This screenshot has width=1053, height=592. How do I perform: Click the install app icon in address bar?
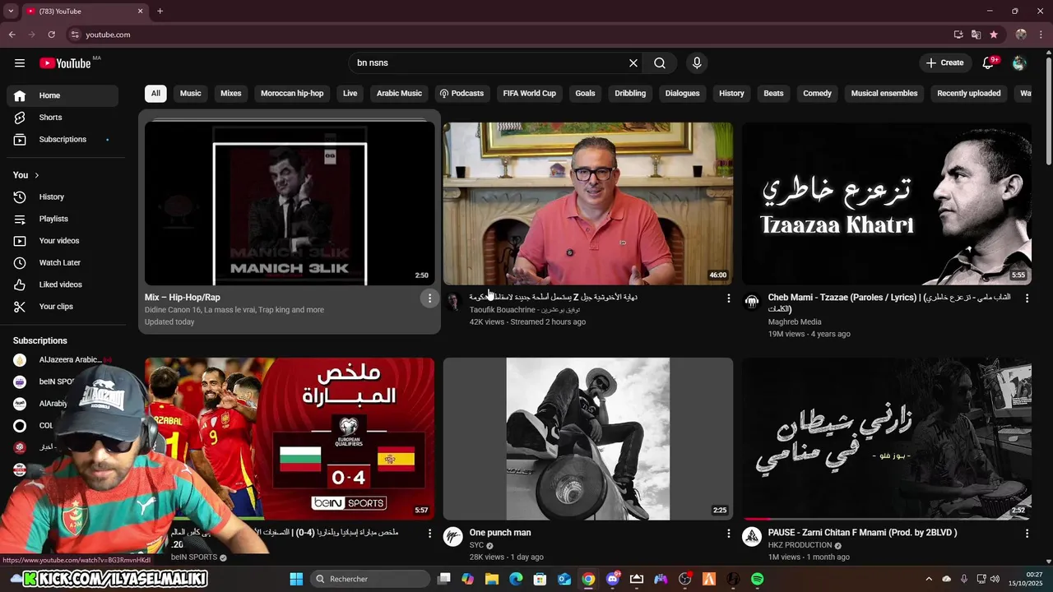(958, 35)
